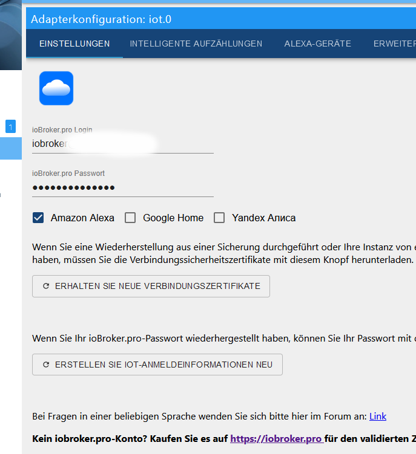The width and height of the screenshot is (416, 454).
Task: Focus the ioBroker.pro Login field
Action: pos(123,144)
